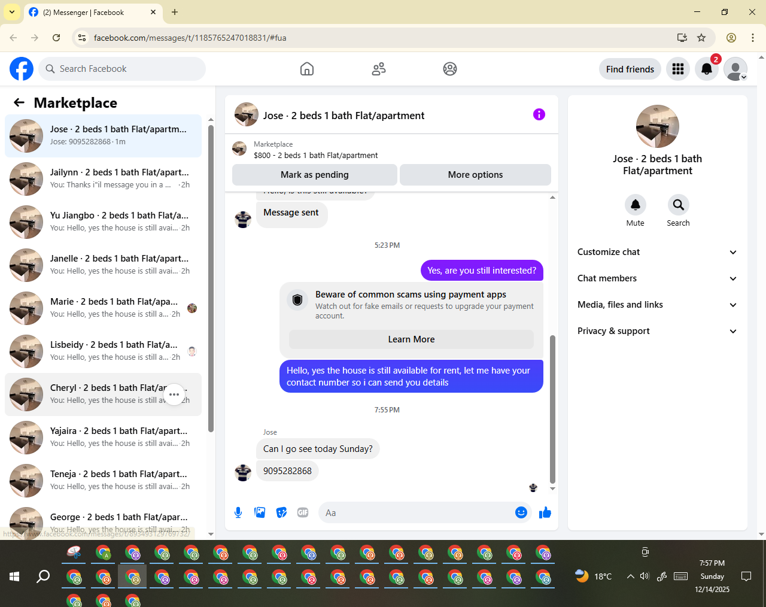The height and width of the screenshot is (607, 766).
Task: Click Mark as pending button
Action: 315,175
